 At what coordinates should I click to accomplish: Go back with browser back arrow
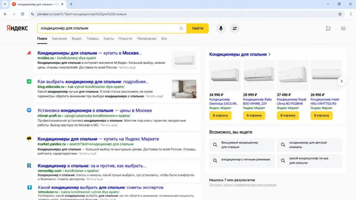point(5,14)
